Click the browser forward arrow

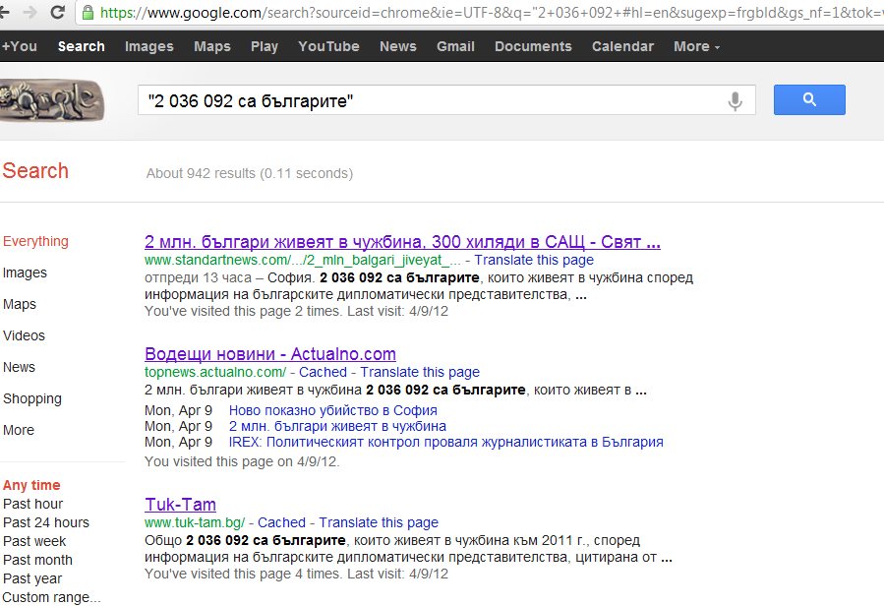31,13
